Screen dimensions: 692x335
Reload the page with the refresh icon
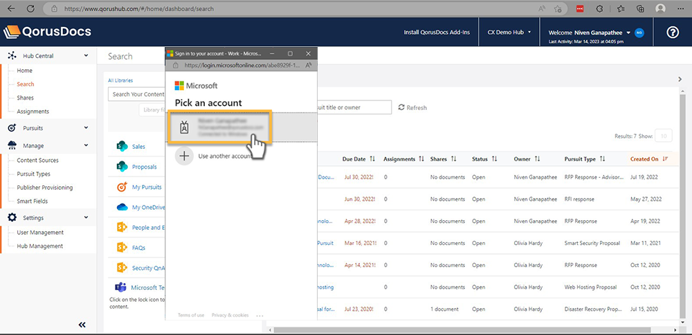click(30, 8)
